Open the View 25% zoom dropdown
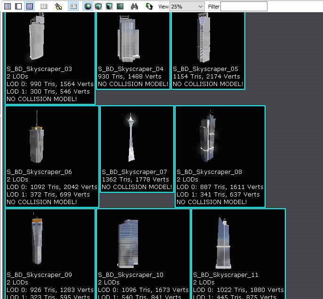Screen dimensions: 323x299 (x=187, y=7)
